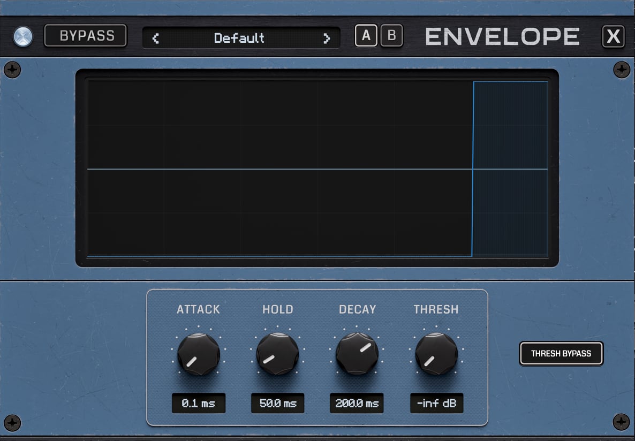Click the 200.0 ms decay value field
This screenshot has width=635, height=441.
(357, 404)
